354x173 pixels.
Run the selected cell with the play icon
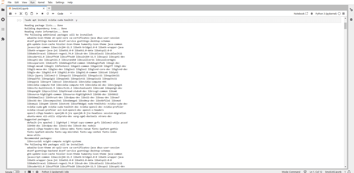pos(37,14)
